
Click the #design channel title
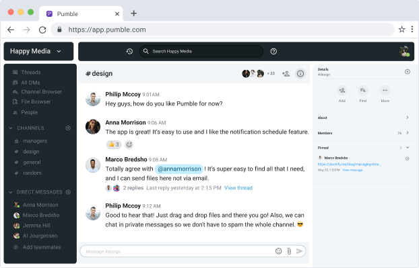[x=99, y=73]
